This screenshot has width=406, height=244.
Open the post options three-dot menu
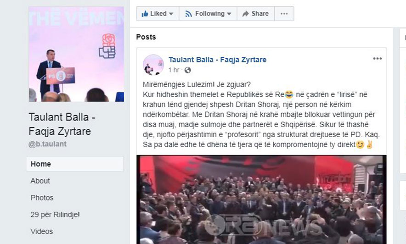point(377,59)
